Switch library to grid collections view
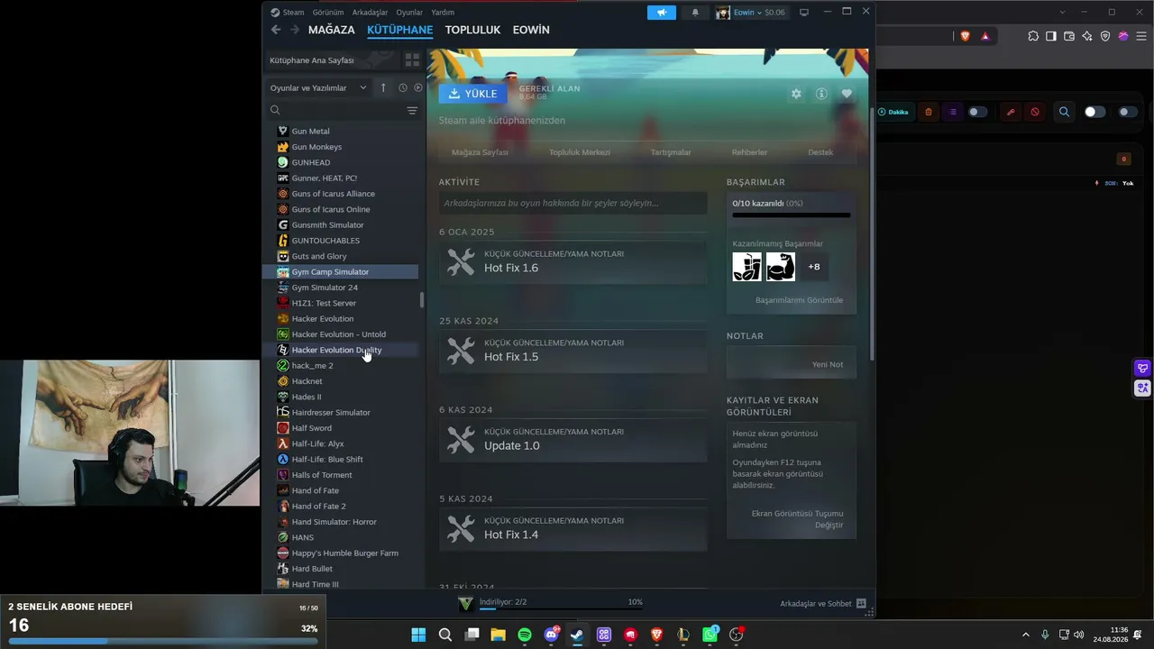 412,60
